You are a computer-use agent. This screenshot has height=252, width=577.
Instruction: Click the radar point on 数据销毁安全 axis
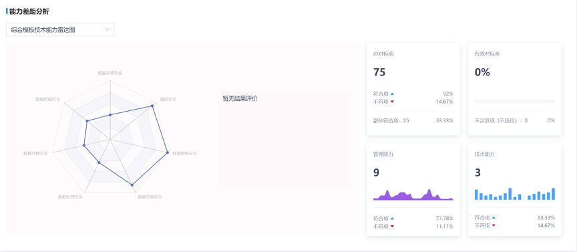click(x=168, y=152)
